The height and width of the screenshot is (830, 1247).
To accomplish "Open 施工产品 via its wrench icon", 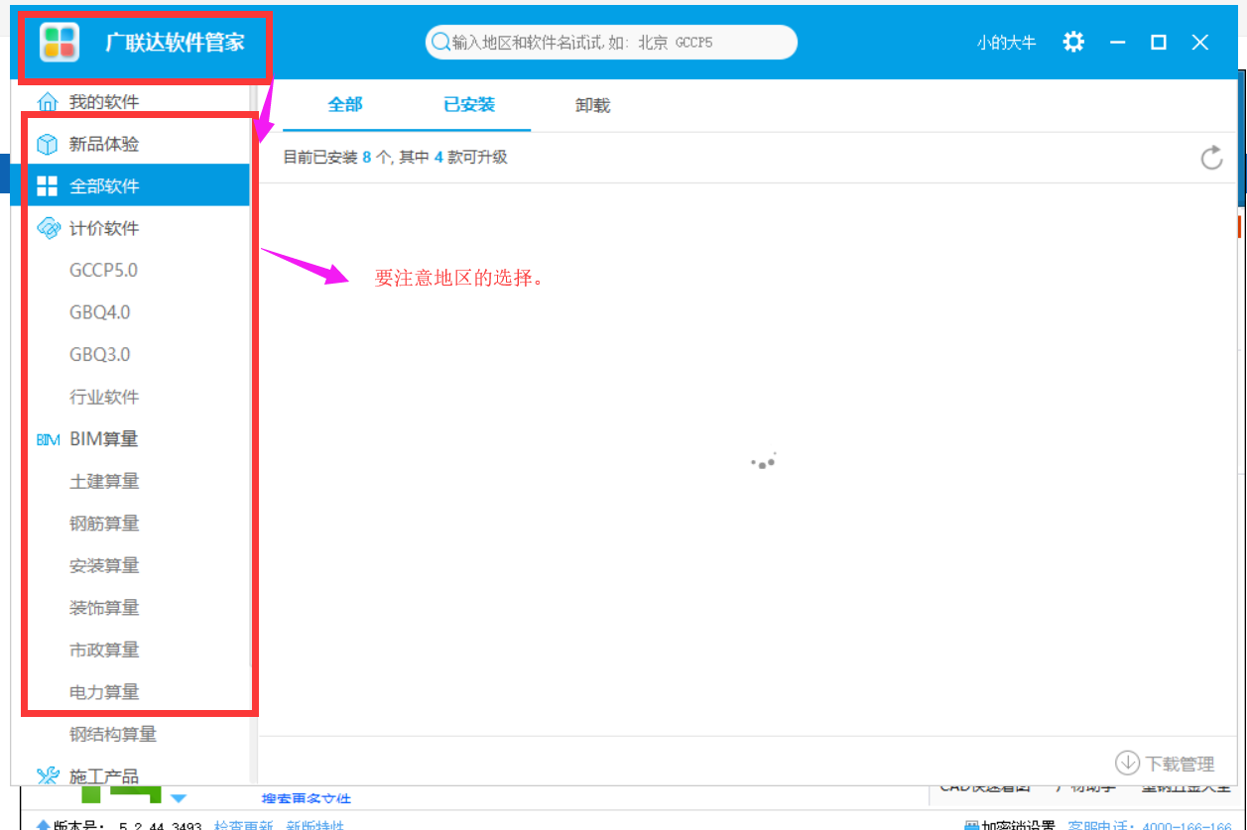I will click(48, 776).
